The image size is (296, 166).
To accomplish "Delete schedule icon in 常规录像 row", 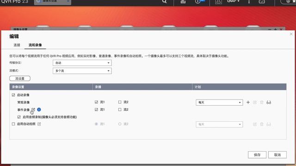I will click(262, 102).
